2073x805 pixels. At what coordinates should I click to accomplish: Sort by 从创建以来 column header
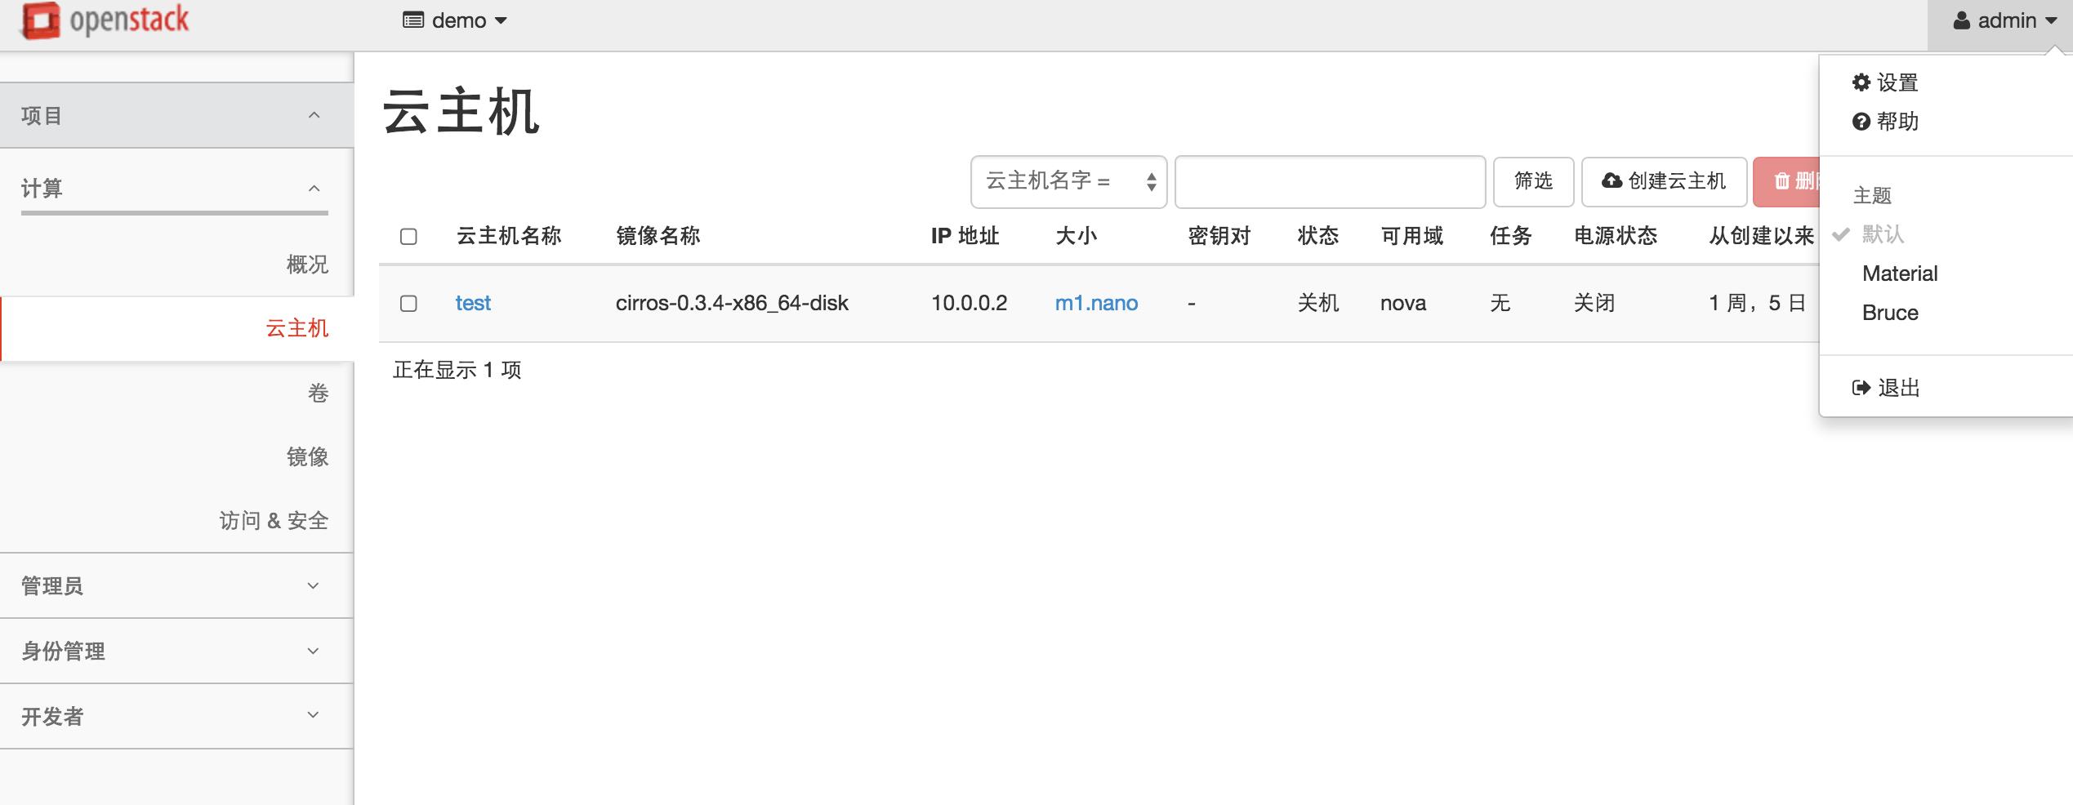1762,236
